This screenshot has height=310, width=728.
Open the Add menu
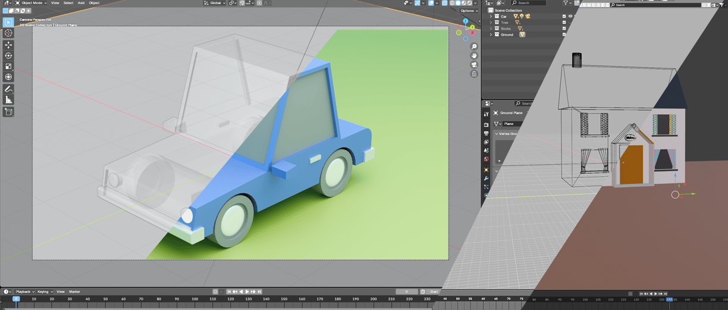[81, 3]
